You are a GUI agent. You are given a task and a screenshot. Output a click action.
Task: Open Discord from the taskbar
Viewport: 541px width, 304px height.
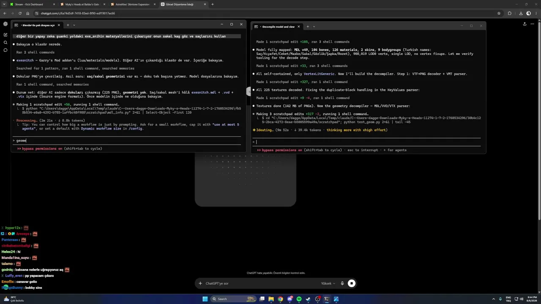[290, 299]
